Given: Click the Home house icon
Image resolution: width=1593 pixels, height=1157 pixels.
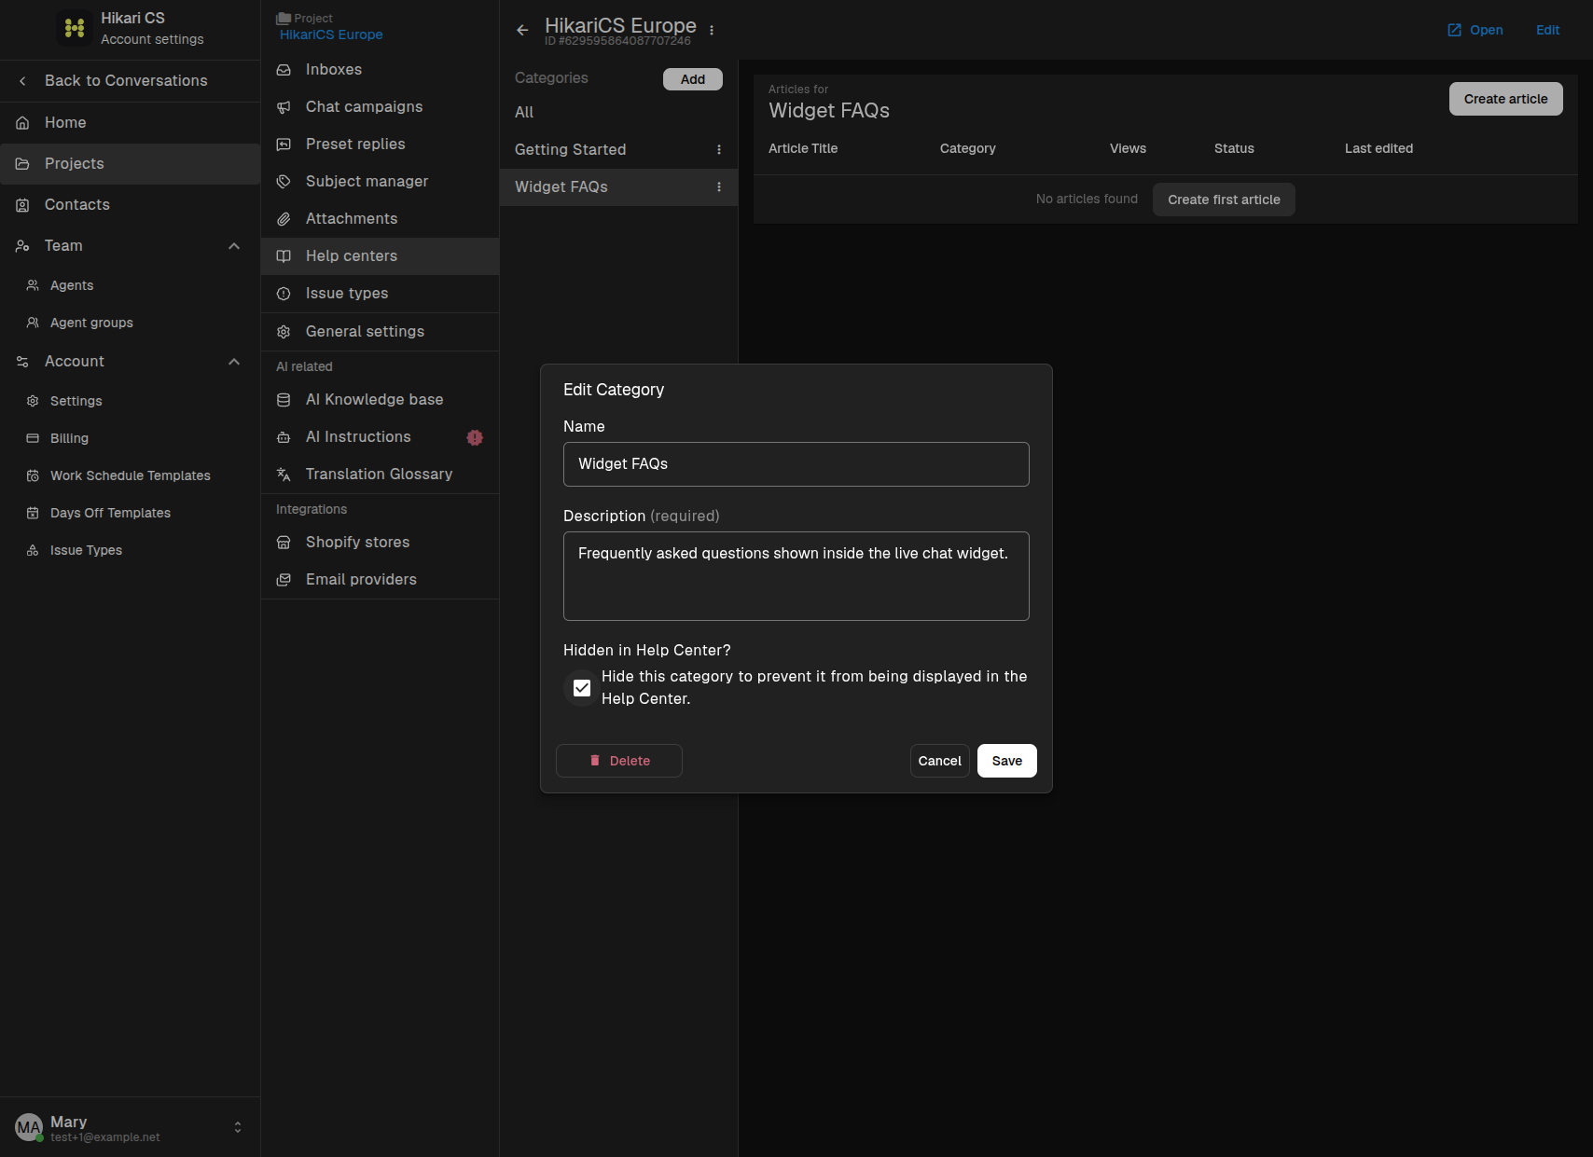Looking at the screenshot, I should [x=22, y=123].
